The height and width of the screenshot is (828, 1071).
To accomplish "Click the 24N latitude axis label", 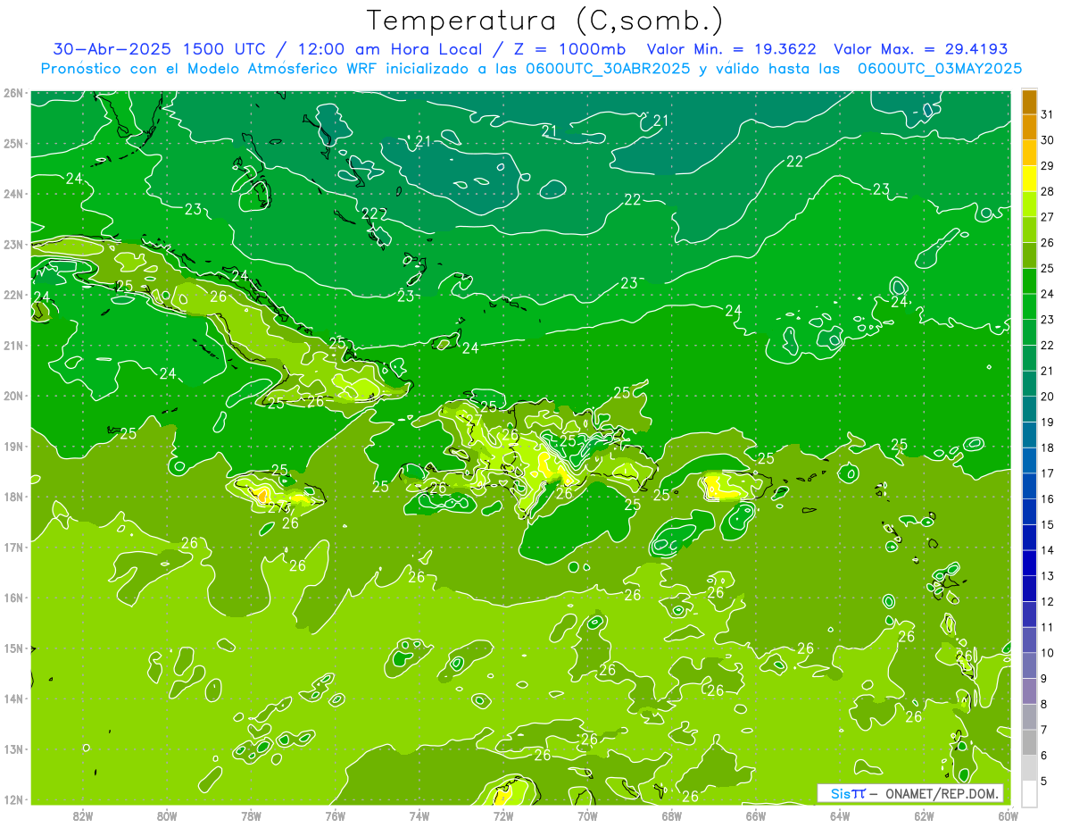I will pos(12,193).
